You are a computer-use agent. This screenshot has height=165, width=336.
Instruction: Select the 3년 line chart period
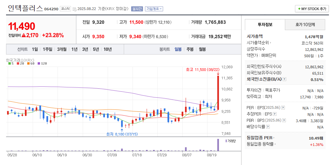coord(85,49)
